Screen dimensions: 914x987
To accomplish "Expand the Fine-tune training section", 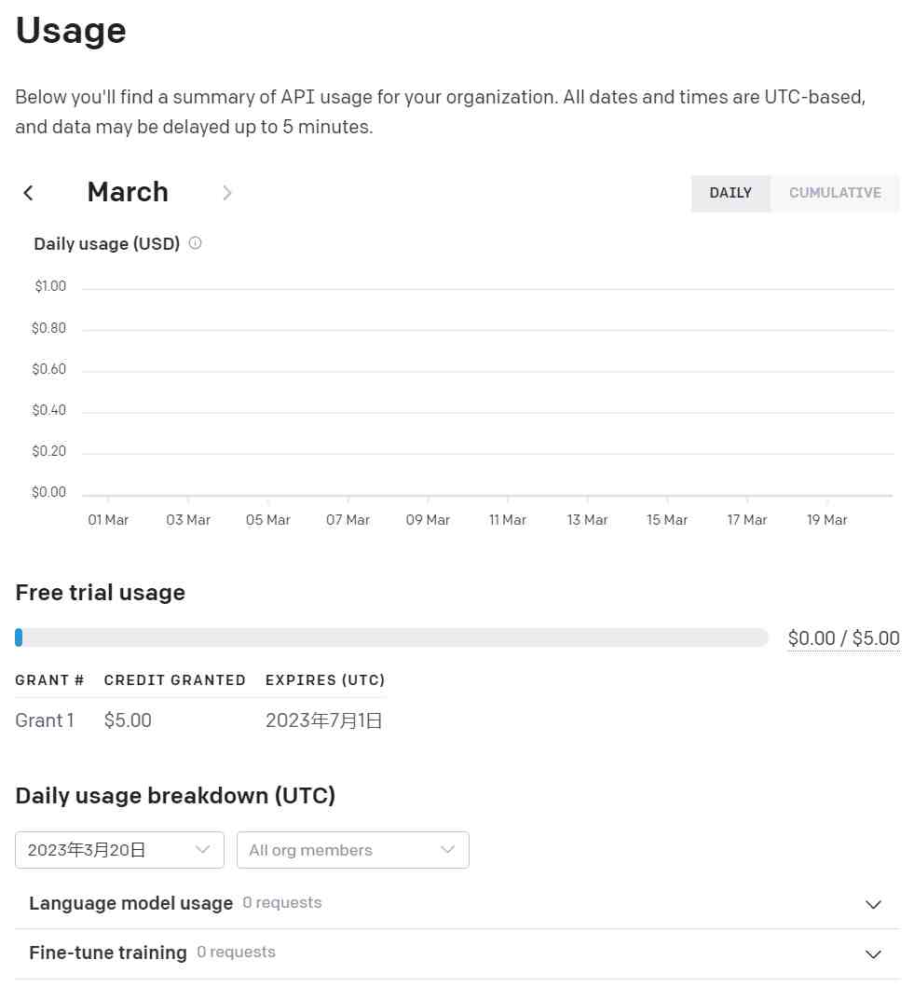I will [x=108, y=953].
